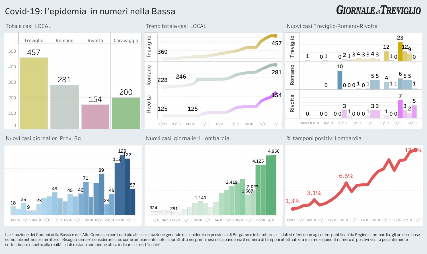Click the green Caravaggio bar labeled 200
The image size is (427, 254).
point(126,113)
